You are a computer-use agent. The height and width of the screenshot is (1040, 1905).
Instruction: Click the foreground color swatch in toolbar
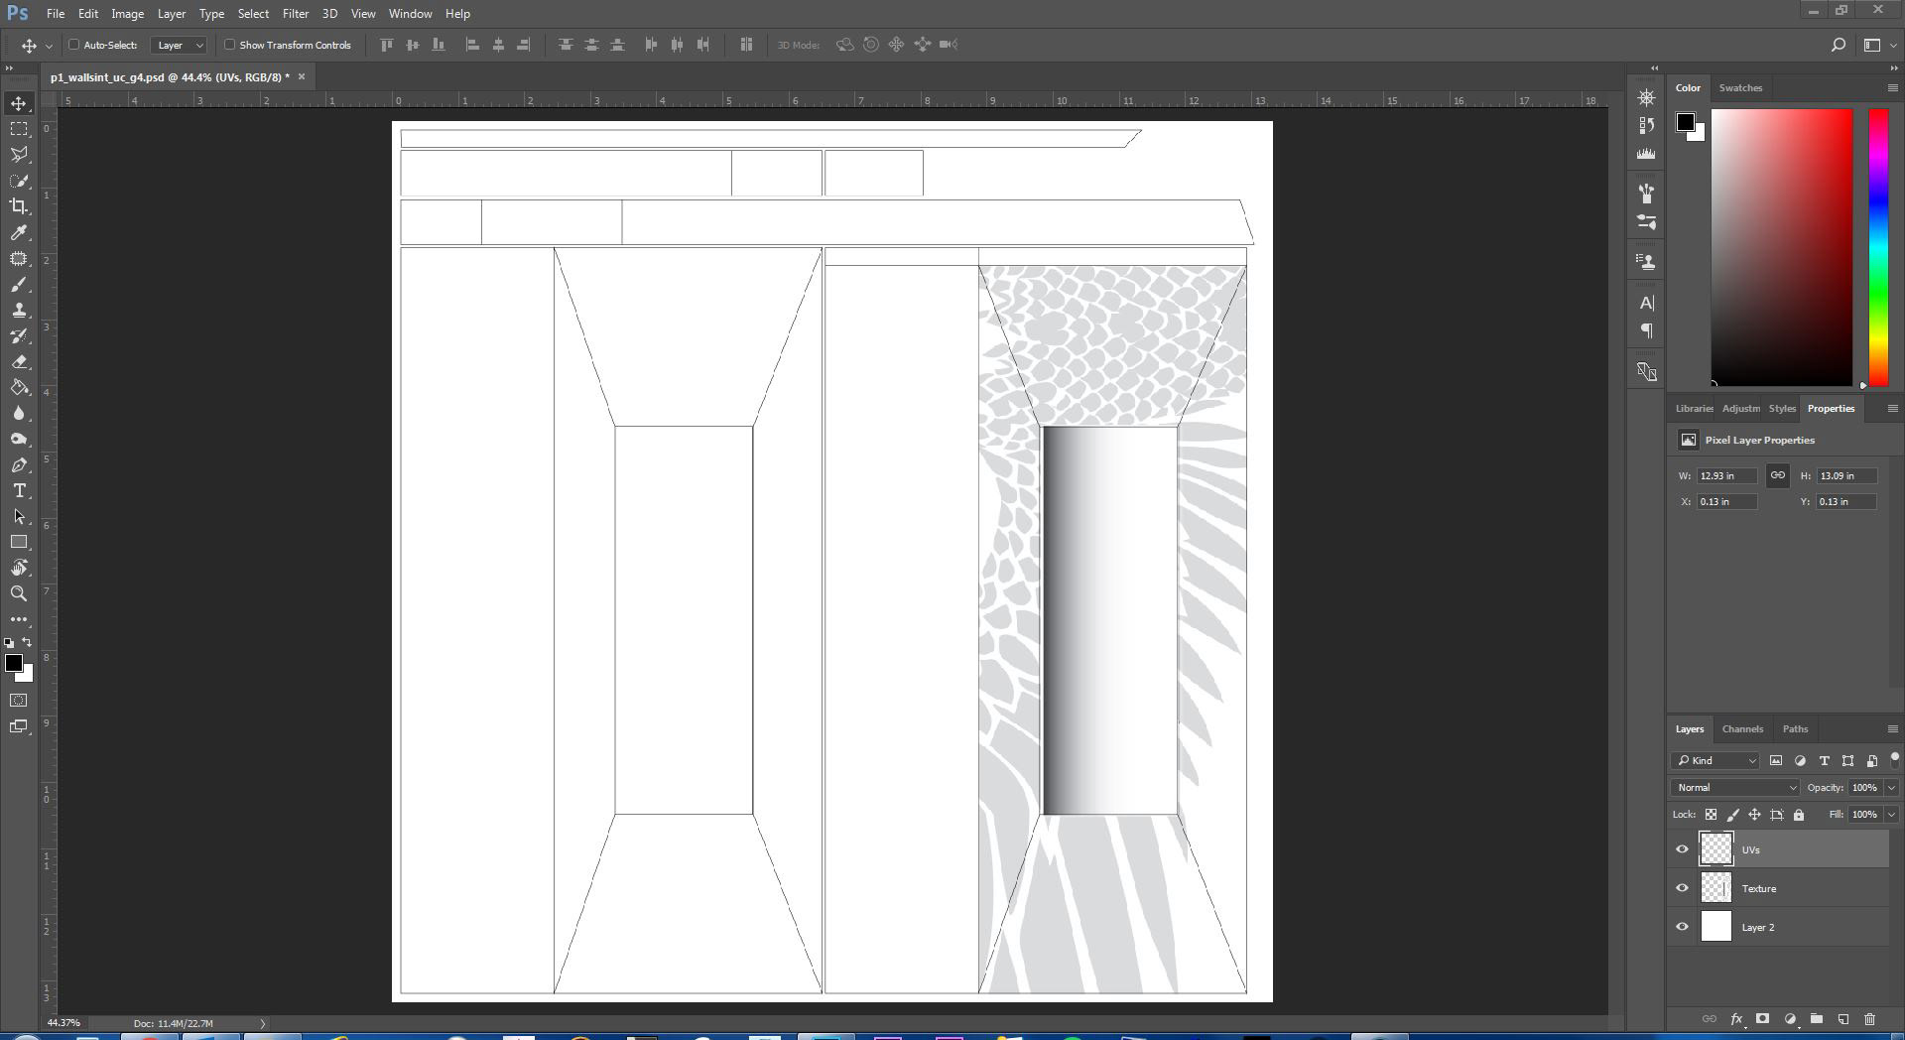pyautogui.click(x=13, y=663)
